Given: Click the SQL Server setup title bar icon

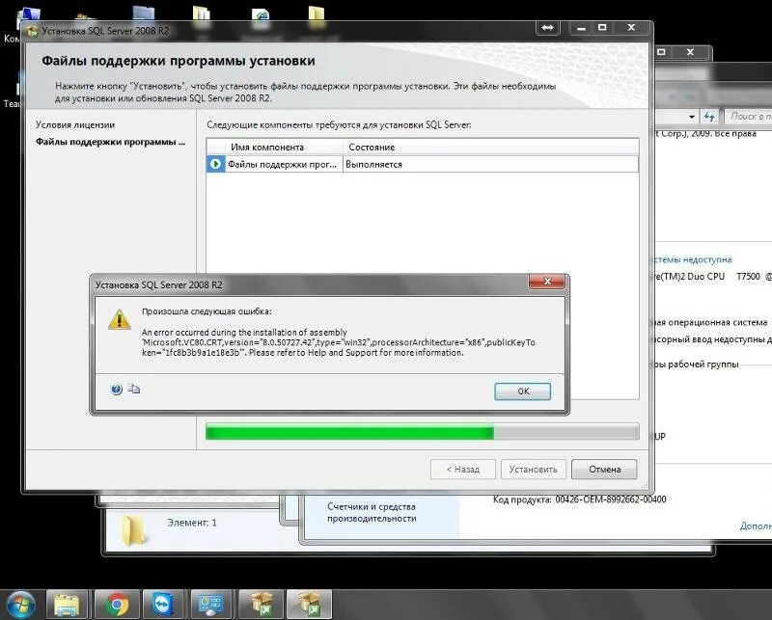Looking at the screenshot, I should point(33,31).
